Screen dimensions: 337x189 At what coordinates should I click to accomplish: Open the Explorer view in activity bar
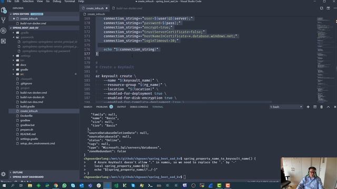pos(4,10)
